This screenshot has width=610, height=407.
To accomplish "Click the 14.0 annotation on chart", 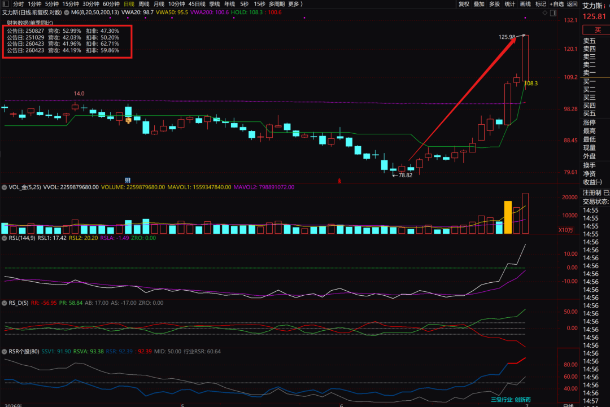I will (x=79, y=94).
